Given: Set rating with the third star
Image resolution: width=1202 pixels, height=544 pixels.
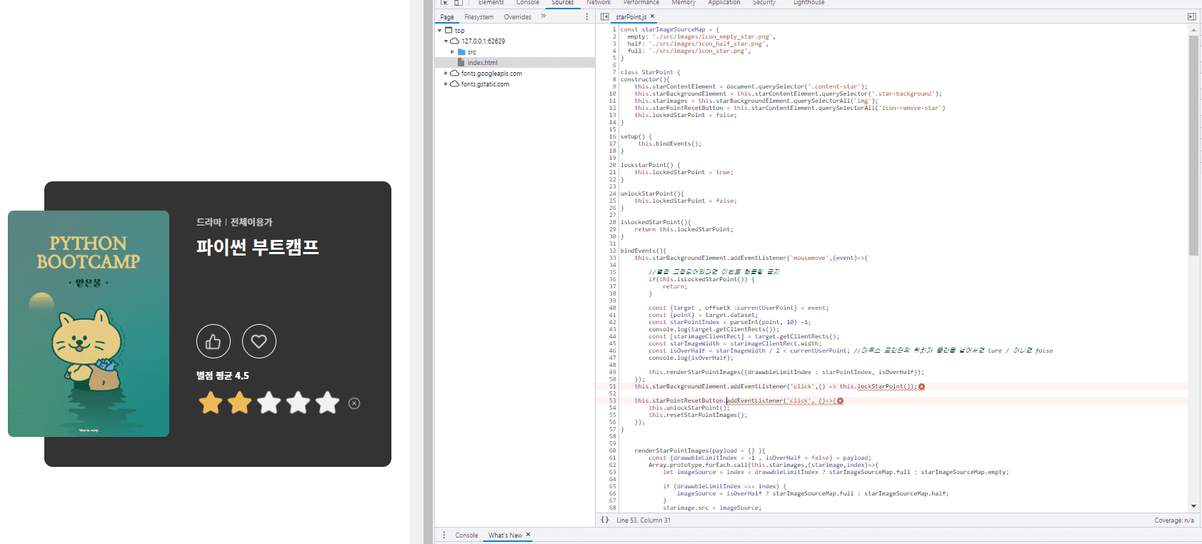Looking at the screenshot, I should pyautogui.click(x=269, y=403).
